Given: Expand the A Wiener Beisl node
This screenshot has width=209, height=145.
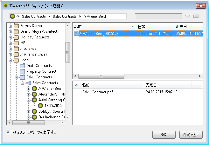Looking at the screenshot, I should 28,89.
